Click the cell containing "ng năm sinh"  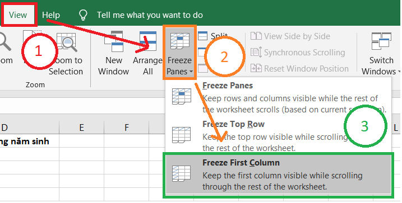[x=30, y=141]
